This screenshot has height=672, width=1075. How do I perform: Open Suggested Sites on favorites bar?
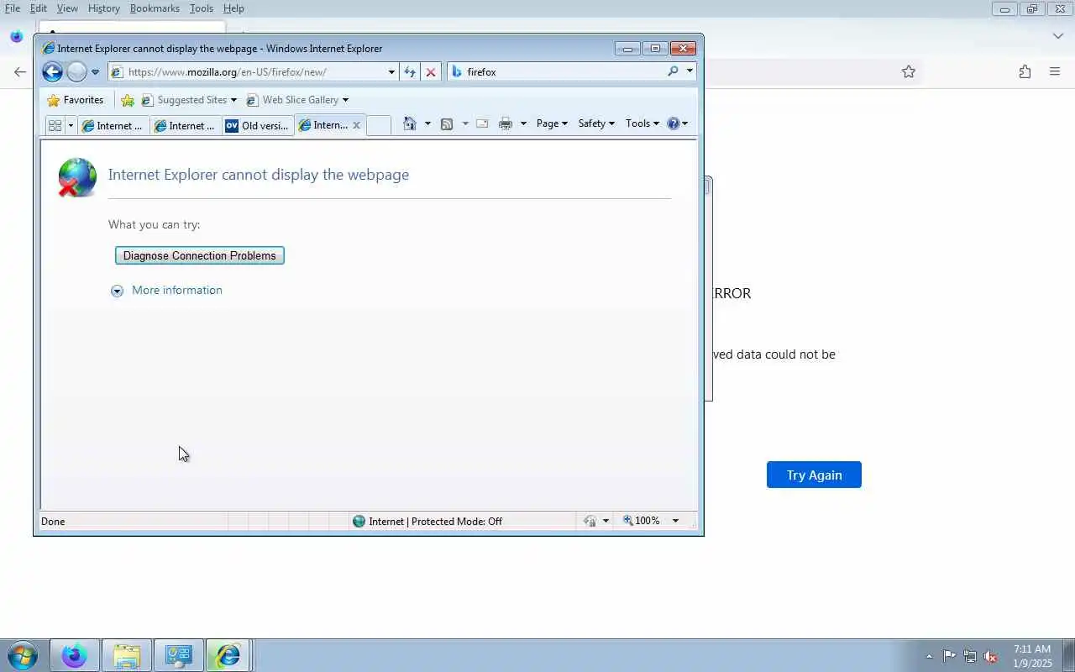click(x=189, y=100)
